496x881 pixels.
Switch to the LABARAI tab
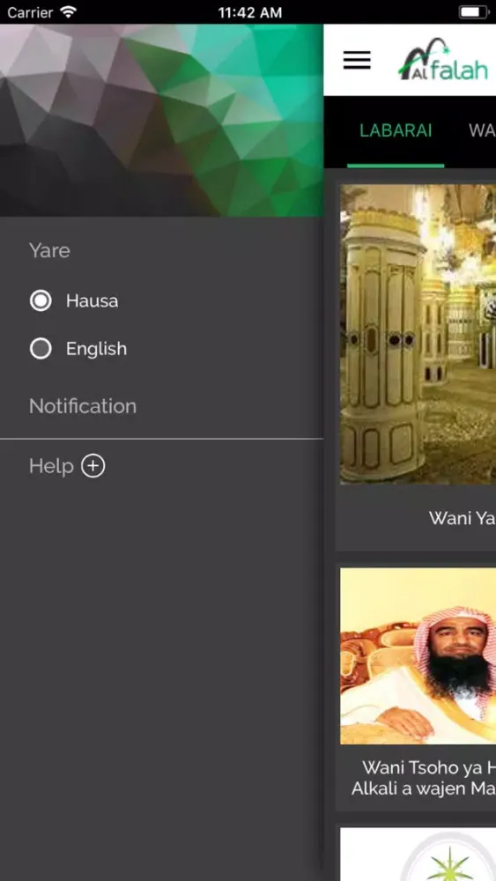coord(396,131)
